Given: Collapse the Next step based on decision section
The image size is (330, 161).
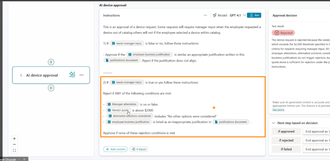Looking at the screenshot, I should point(274,123).
